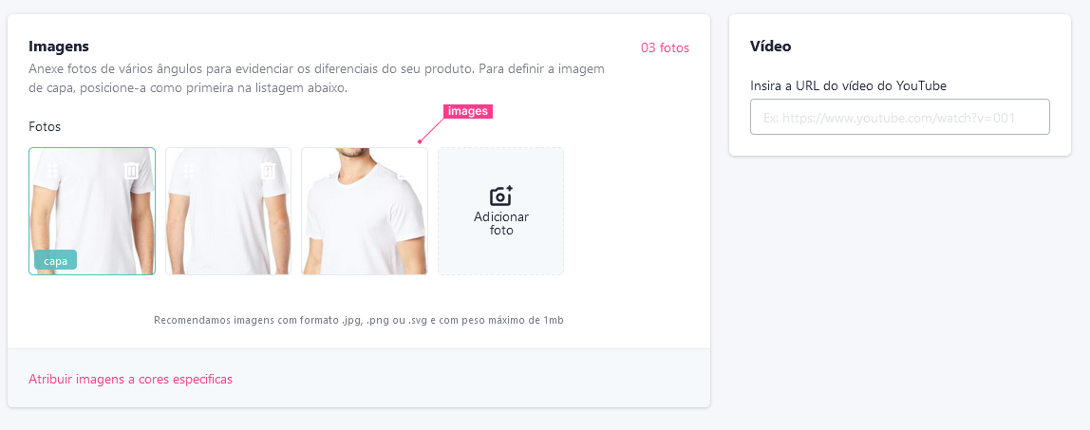Click the teal "capa" badge
The height and width of the screenshot is (430, 1090).
point(56,261)
